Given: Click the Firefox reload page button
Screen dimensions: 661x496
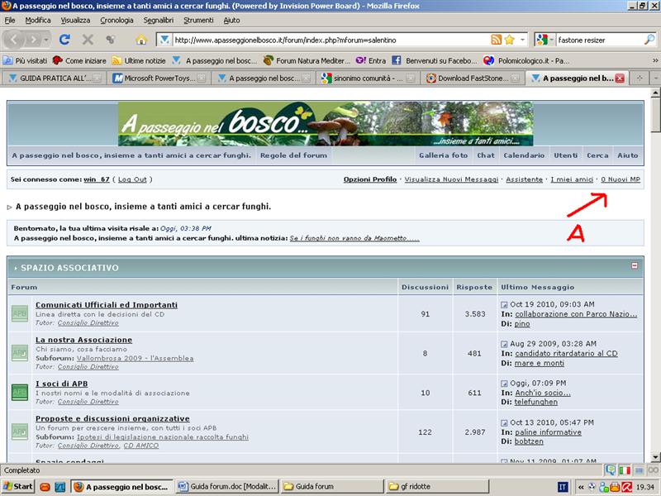Looking at the screenshot, I should 64,39.
